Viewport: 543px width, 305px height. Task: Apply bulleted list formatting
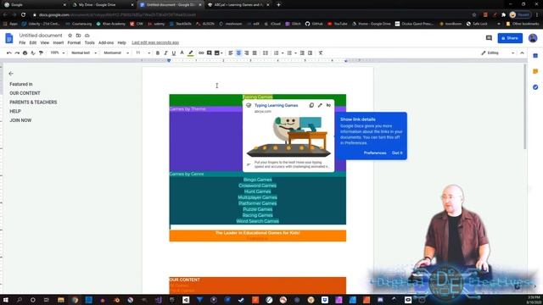[x=289, y=53]
